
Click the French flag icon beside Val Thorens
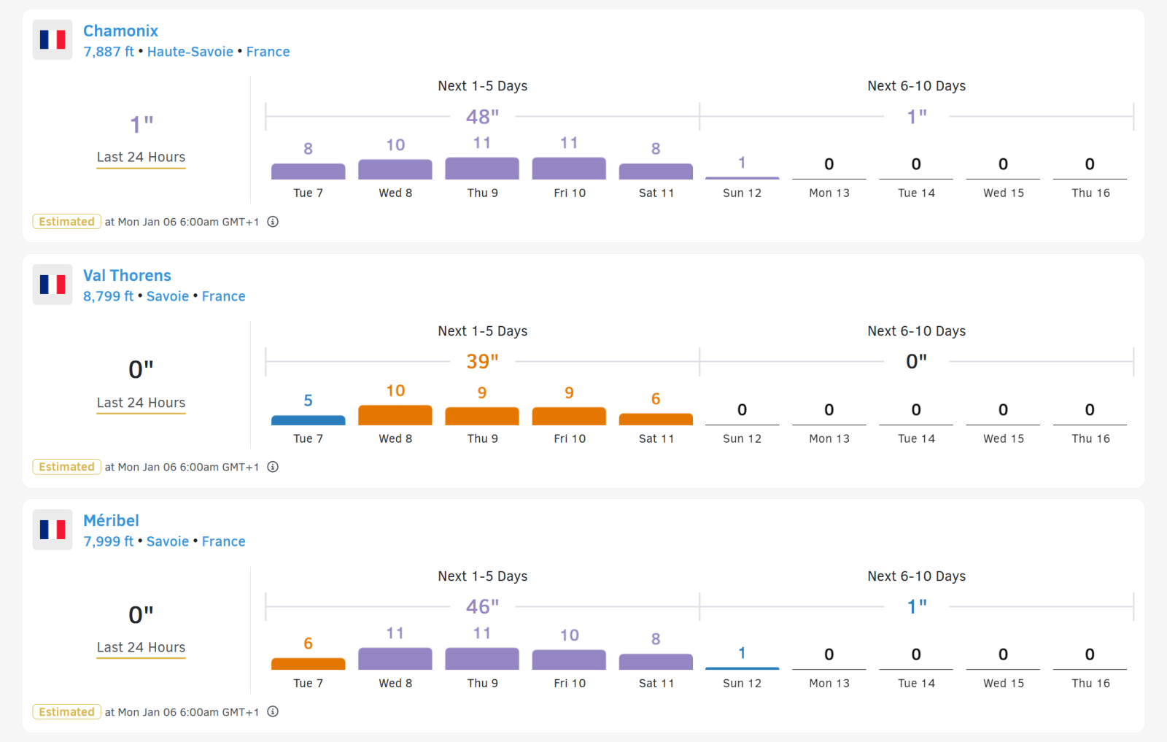tap(53, 285)
